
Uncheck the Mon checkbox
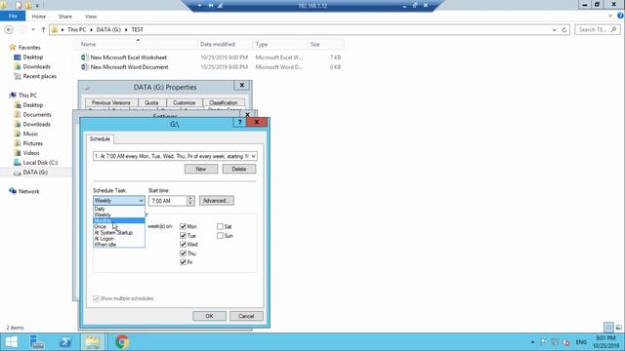(183, 226)
